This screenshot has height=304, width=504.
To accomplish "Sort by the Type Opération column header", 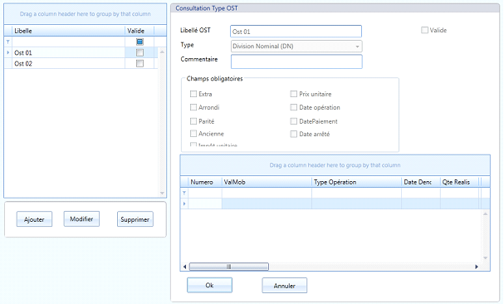I will tap(357, 182).
